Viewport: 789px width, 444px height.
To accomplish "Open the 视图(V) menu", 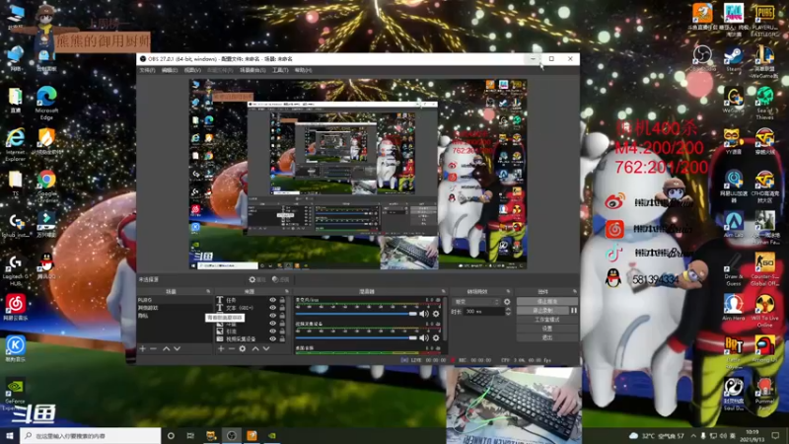I will click(x=192, y=70).
